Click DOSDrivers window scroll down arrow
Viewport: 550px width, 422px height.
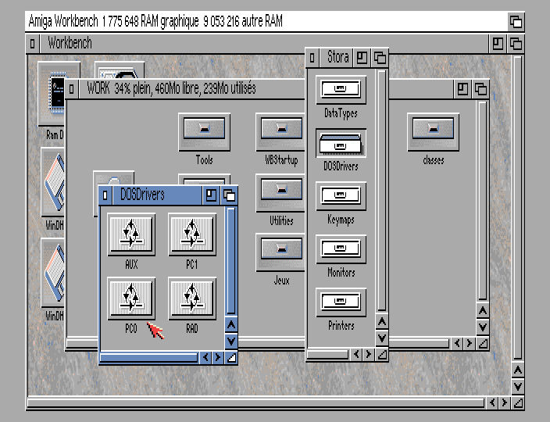[x=231, y=341]
